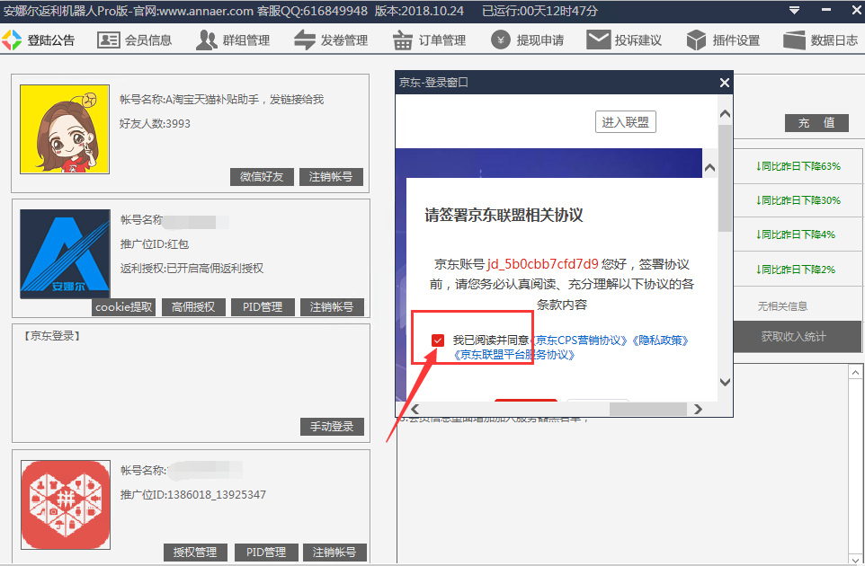Click the dialog vertical scrollbar thumb

(726, 178)
